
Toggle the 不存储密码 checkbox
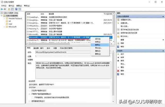[x=32, y=97]
